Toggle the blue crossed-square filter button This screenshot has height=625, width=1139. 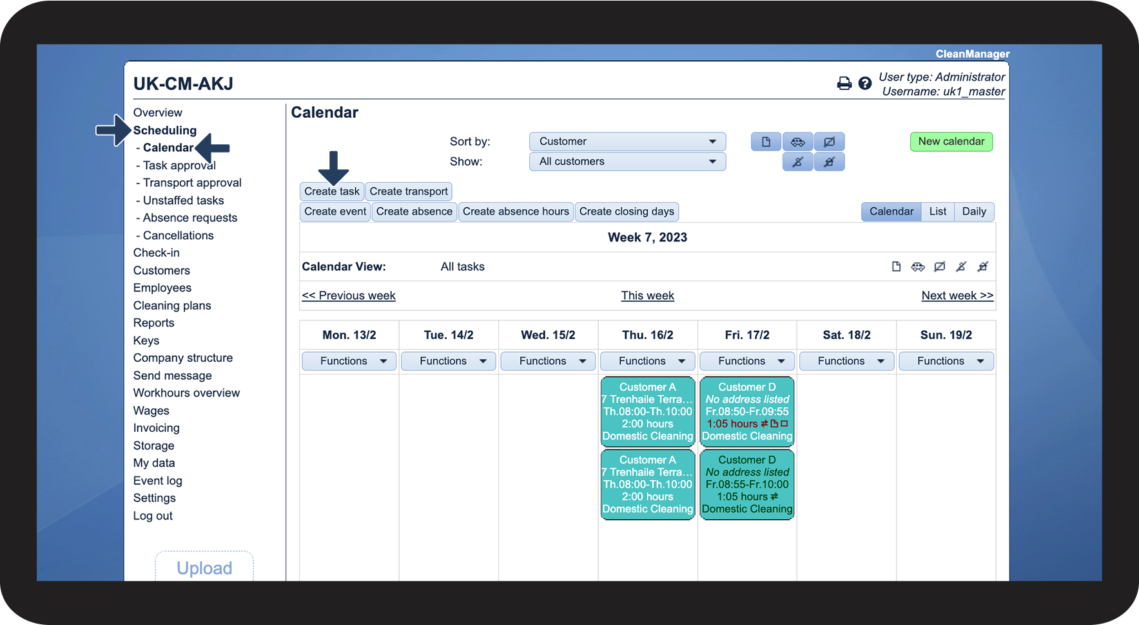pos(829,142)
